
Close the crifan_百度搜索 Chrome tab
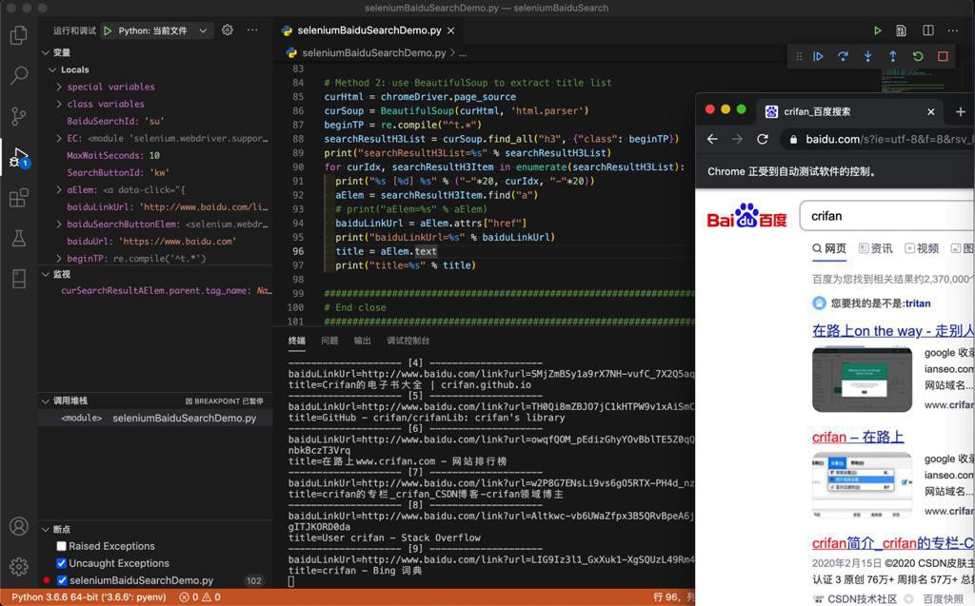[931, 112]
